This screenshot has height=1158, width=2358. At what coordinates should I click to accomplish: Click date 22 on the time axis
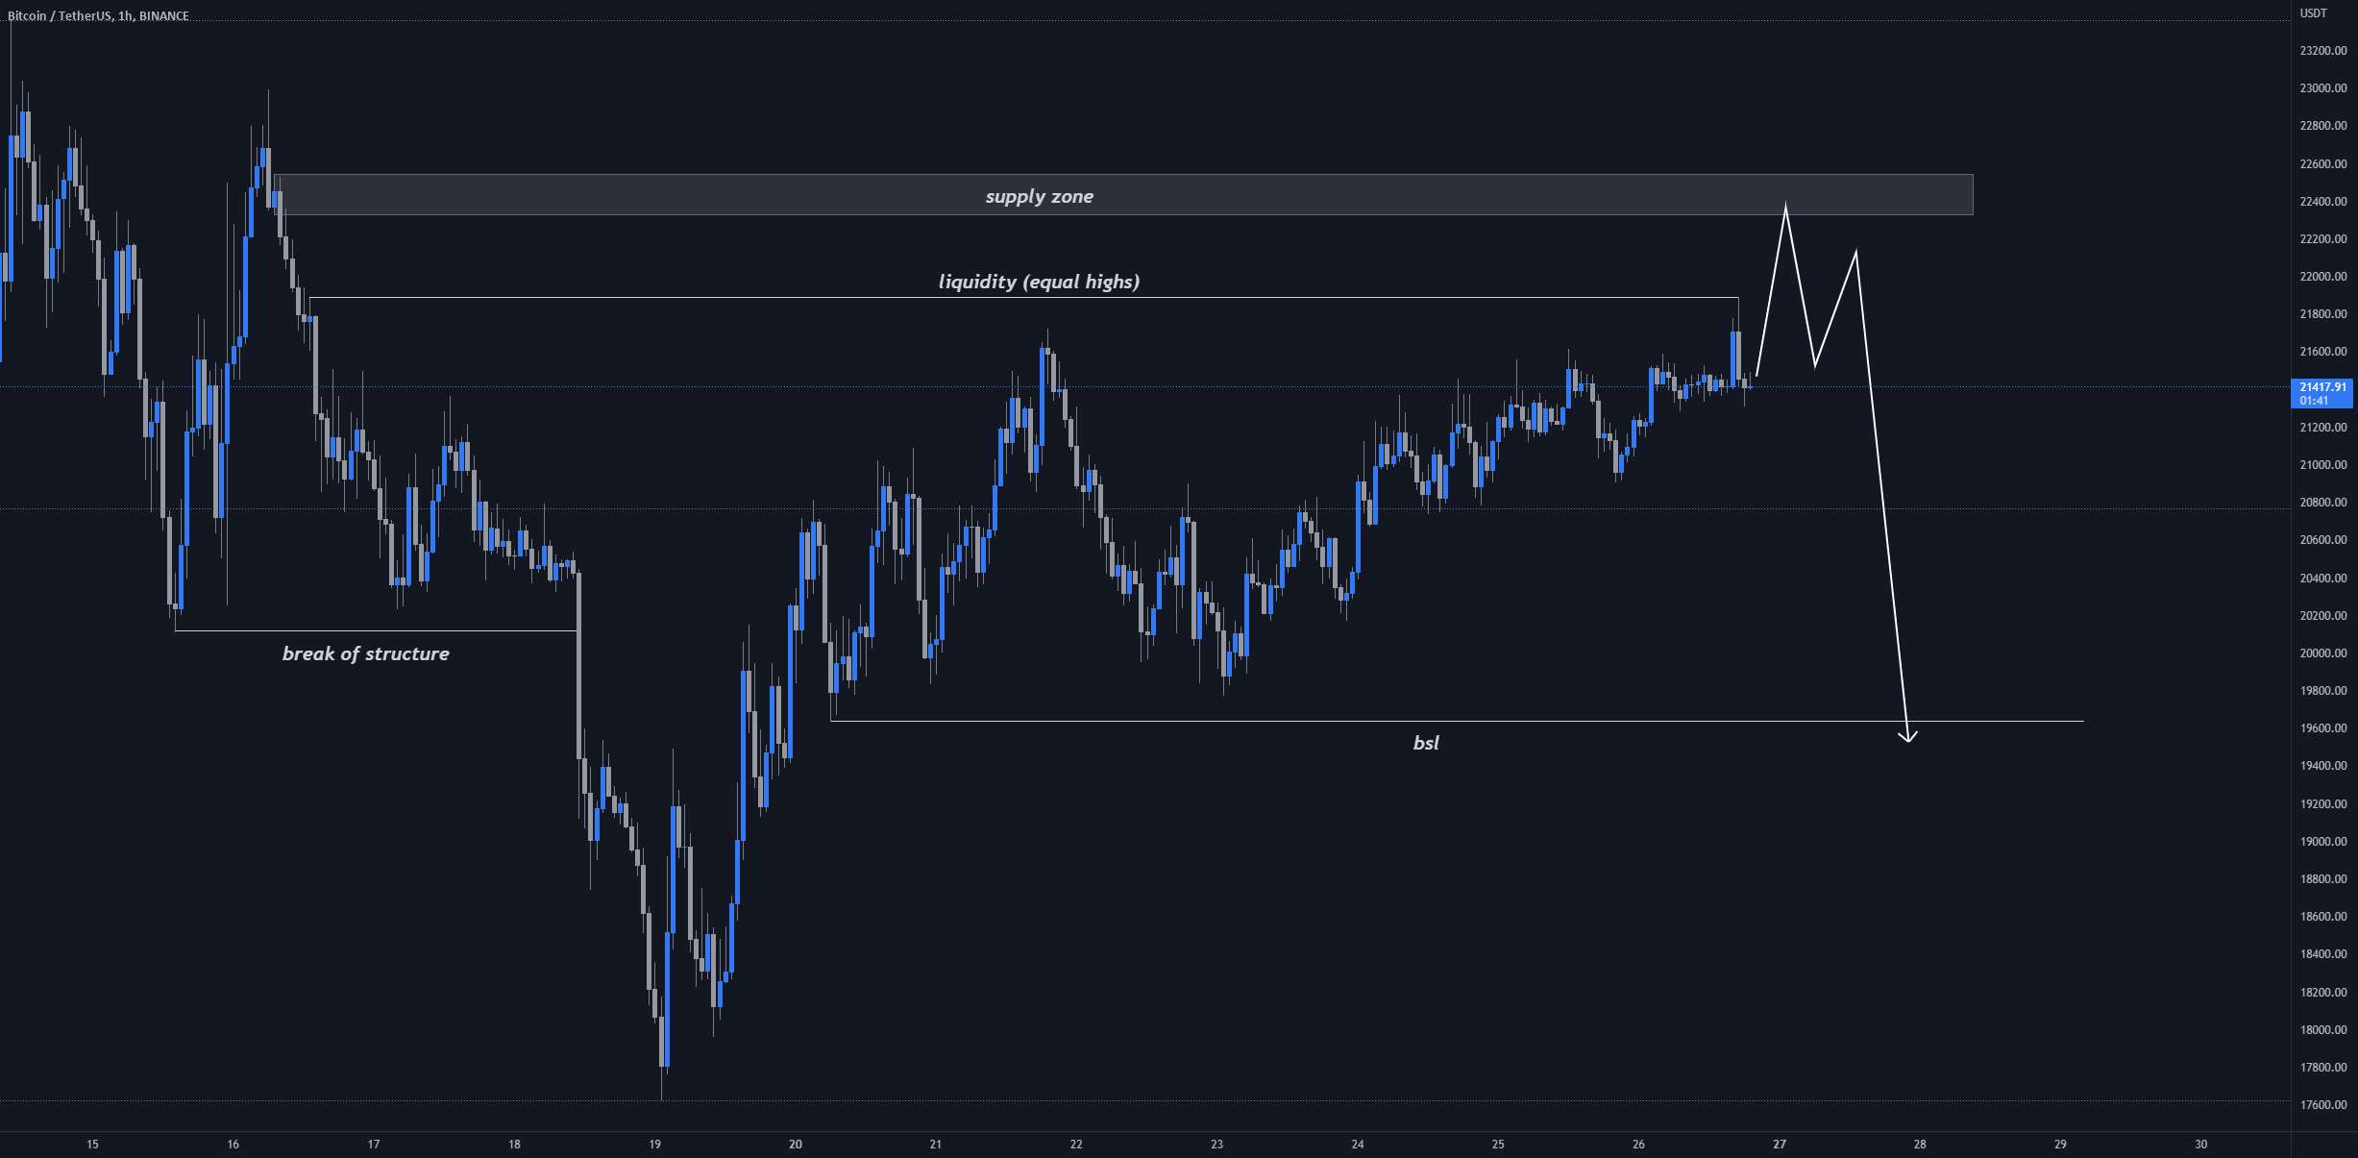[x=1076, y=1145]
